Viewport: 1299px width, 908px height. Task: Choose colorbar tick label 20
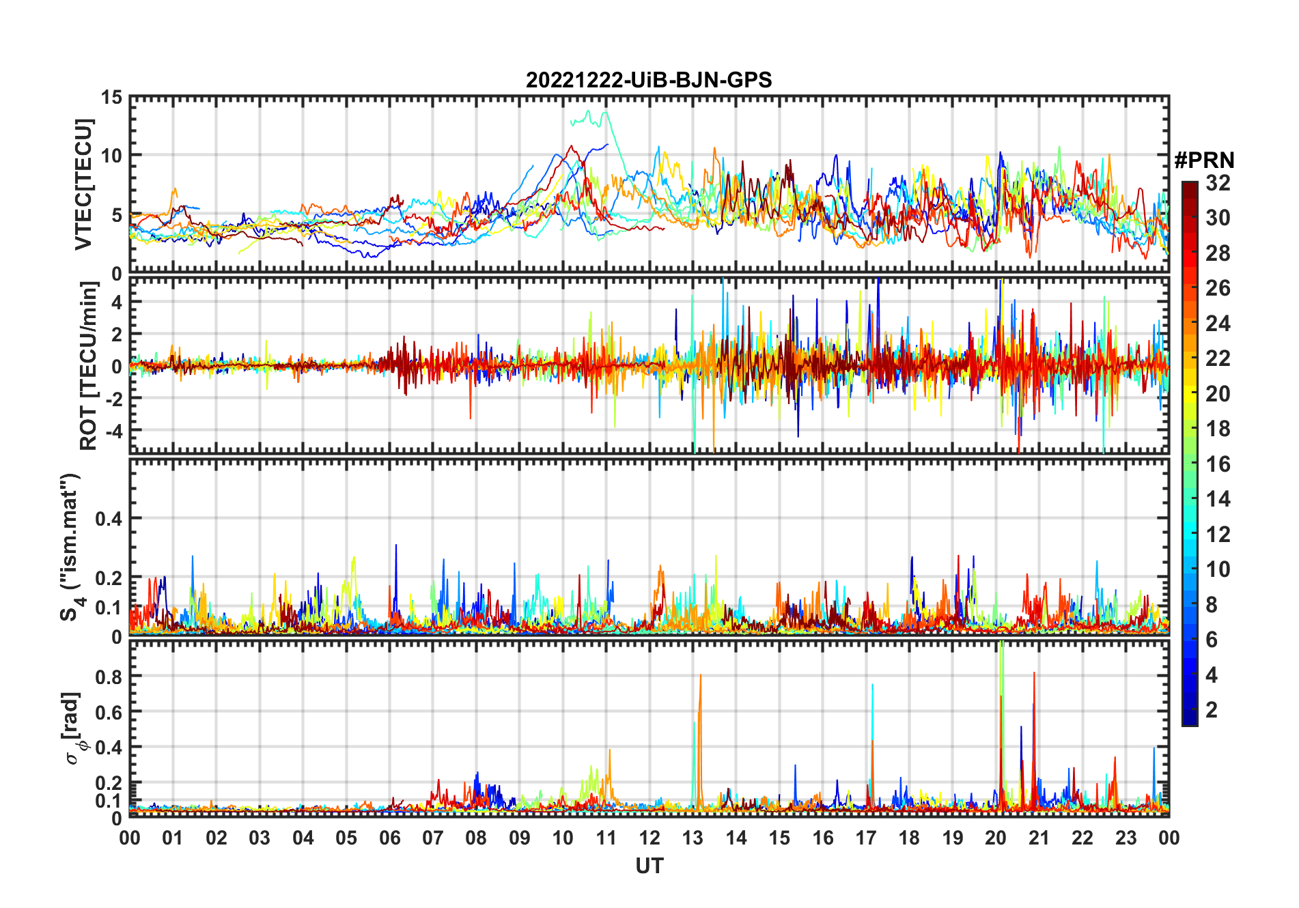click(x=1218, y=394)
